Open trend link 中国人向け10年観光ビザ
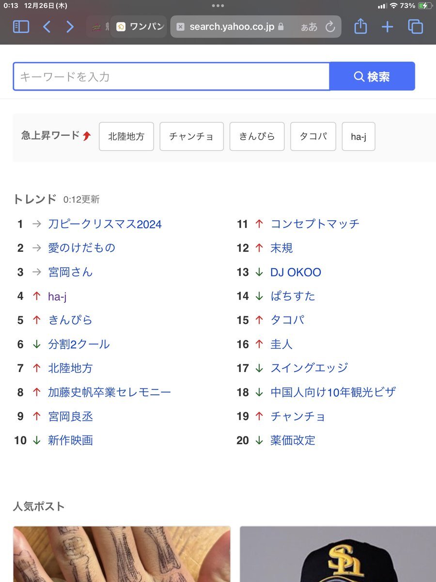This screenshot has height=582, width=436. [x=333, y=392]
